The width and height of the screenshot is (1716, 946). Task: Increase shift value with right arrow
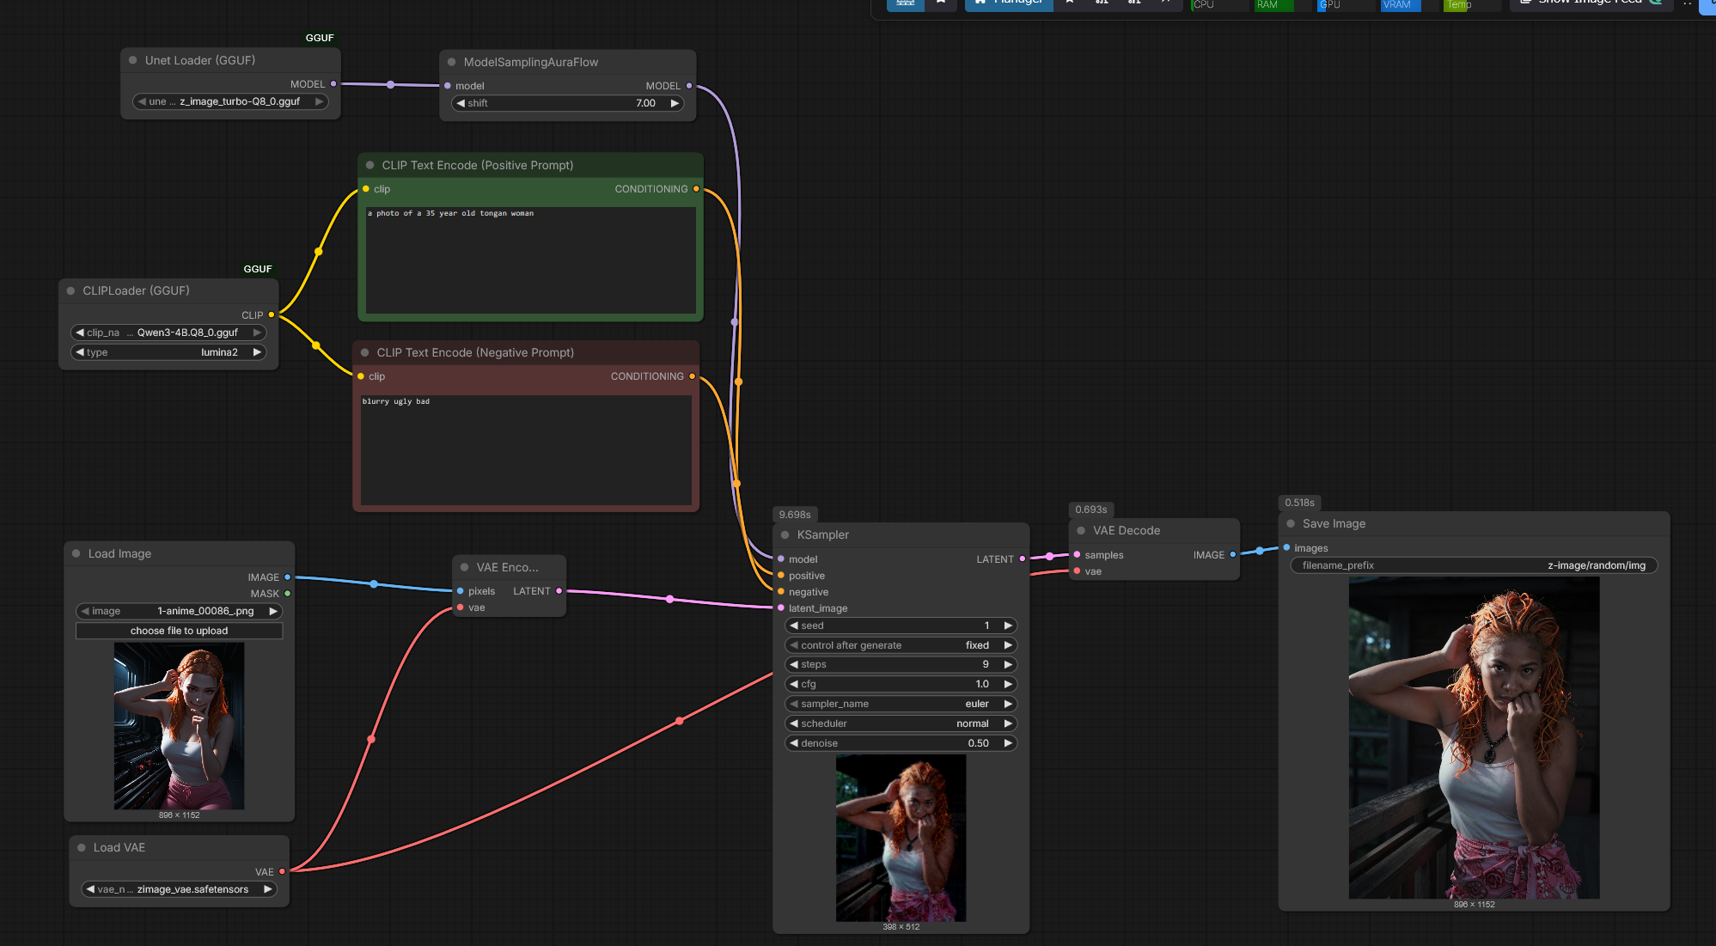675,103
